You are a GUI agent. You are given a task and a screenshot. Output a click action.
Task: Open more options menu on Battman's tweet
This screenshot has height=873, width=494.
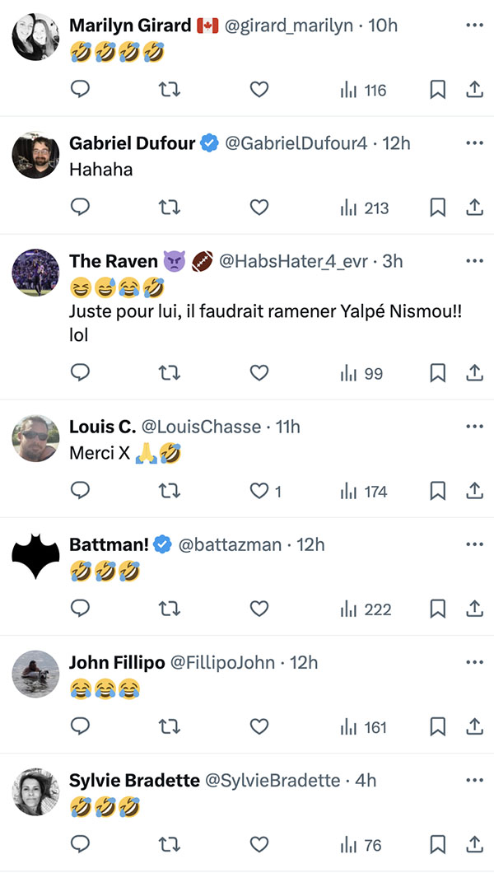(474, 544)
